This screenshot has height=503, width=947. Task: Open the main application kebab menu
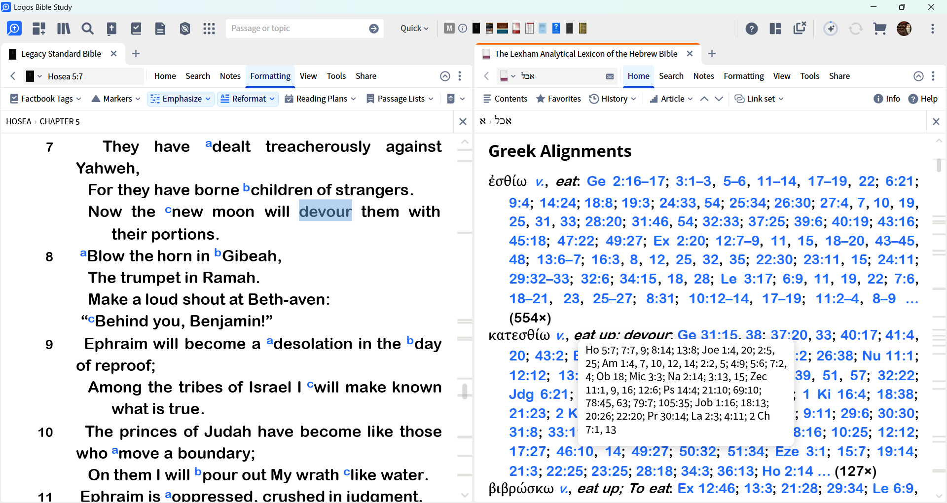933,29
